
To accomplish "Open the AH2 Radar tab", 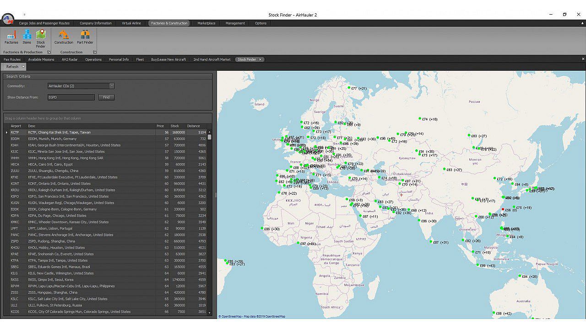I will click(70, 59).
